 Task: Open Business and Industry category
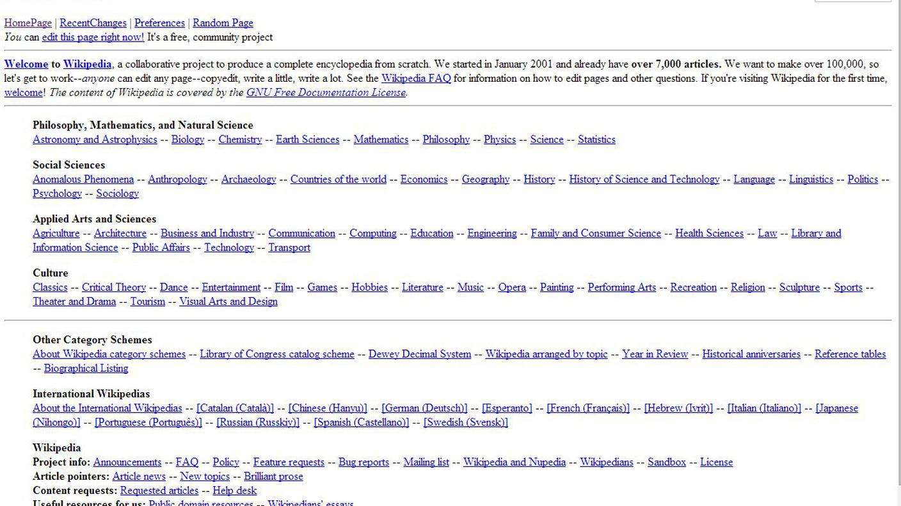click(207, 234)
